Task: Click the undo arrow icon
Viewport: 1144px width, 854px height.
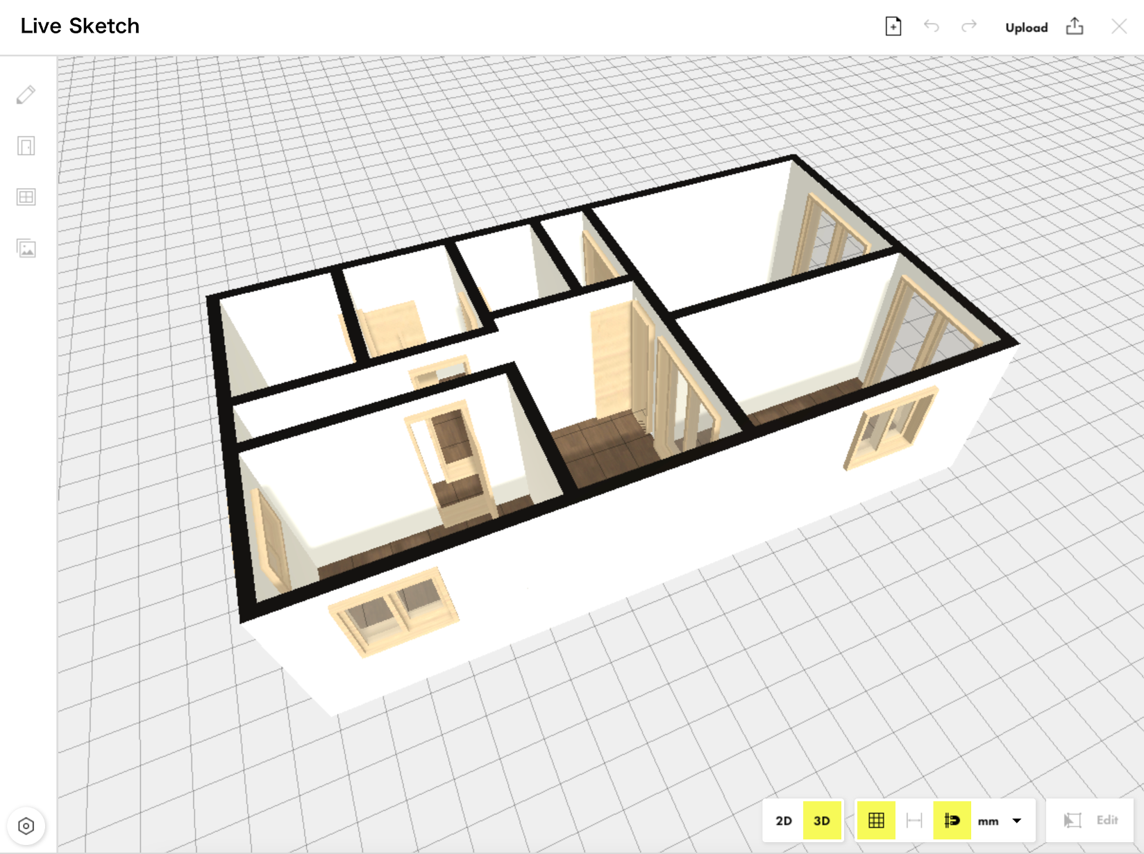Action: (x=932, y=26)
